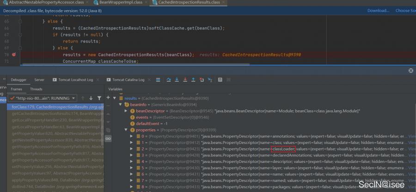Close the CachedIntrospectionResults.class tab
The height and width of the screenshot is (192, 416).
224,2
